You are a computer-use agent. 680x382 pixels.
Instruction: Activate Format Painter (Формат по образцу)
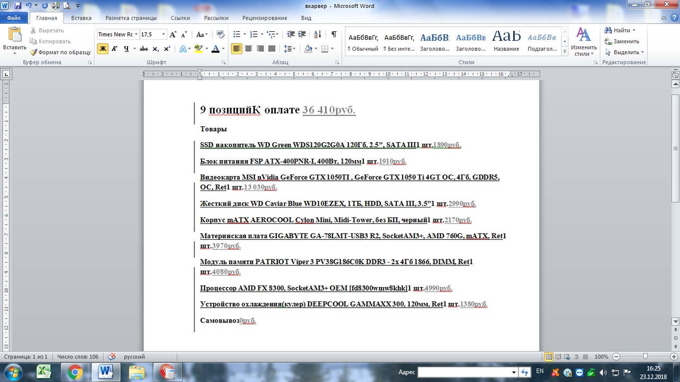tap(60, 52)
